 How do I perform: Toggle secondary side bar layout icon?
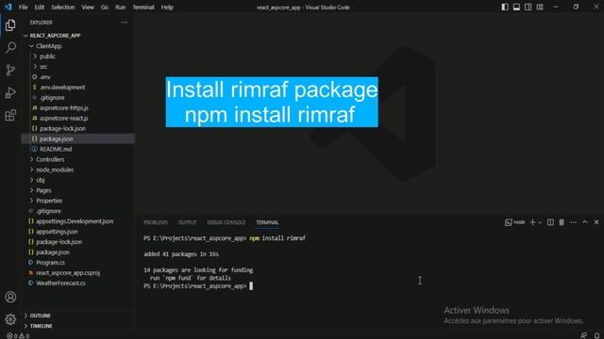[x=528, y=7]
